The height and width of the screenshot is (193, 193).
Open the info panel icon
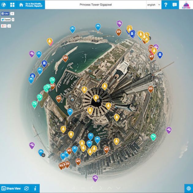(35, 188)
